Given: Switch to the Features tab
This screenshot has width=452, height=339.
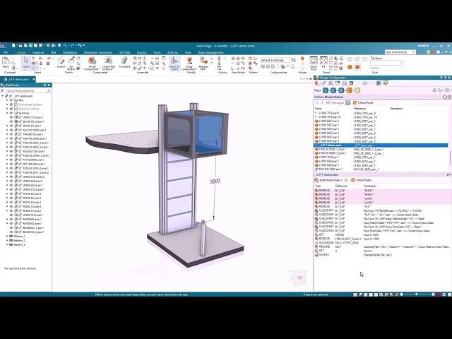Looking at the screenshot, I should [37, 52].
